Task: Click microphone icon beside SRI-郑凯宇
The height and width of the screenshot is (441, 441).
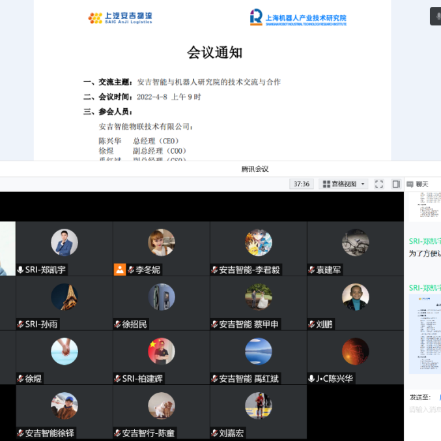Action: coord(20,270)
